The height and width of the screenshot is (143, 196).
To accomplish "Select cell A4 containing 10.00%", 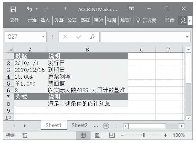I will click(x=30, y=77).
